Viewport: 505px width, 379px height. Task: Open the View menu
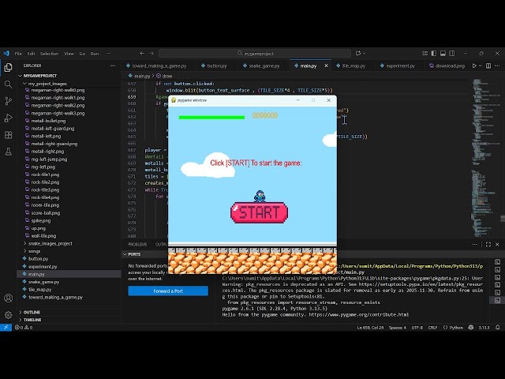pos(69,54)
